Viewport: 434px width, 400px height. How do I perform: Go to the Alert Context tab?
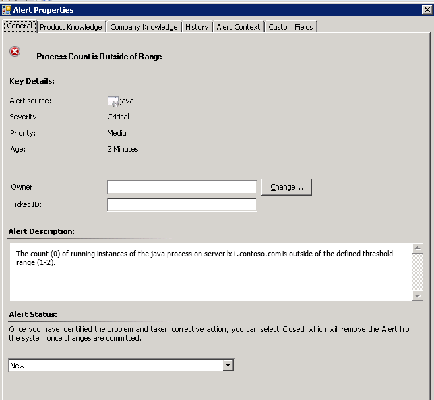click(239, 27)
